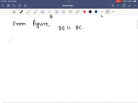
Task: Tap the handwritten 'From' word
Action: pos(19,24)
